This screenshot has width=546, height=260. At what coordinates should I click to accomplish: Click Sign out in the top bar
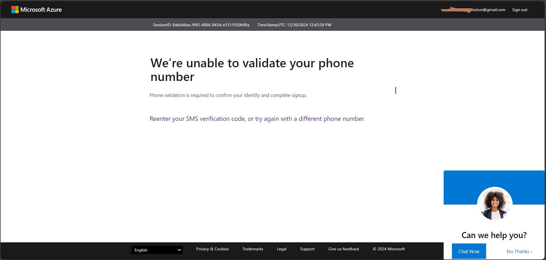point(519,9)
